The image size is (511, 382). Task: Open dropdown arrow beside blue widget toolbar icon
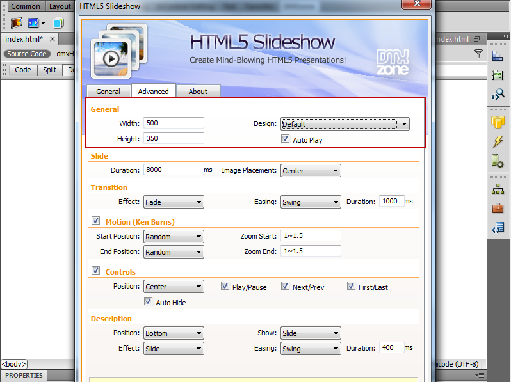click(43, 23)
